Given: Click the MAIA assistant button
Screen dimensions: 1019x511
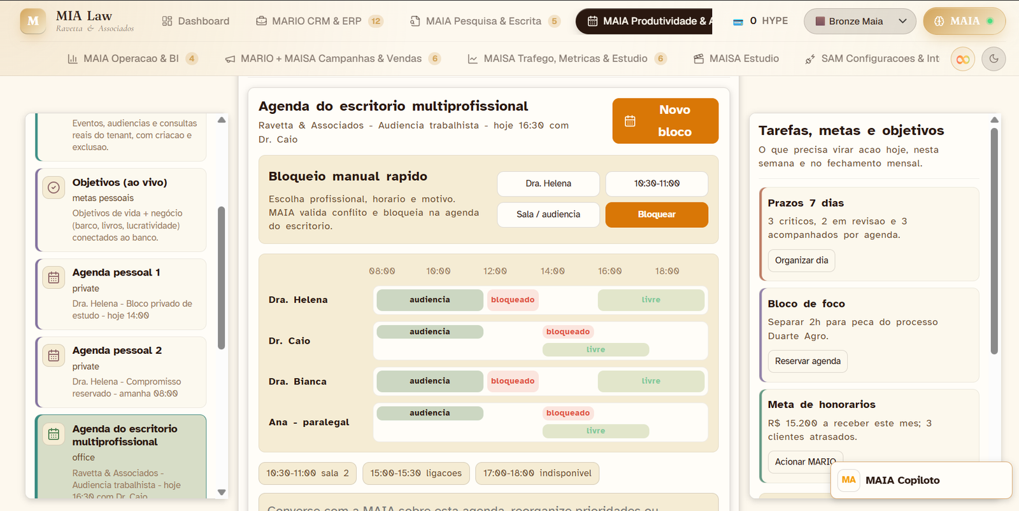Looking at the screenshot, I should pyautogui.click(x=964, y=21).
